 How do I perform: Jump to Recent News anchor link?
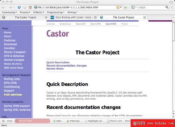coord(55,69)
